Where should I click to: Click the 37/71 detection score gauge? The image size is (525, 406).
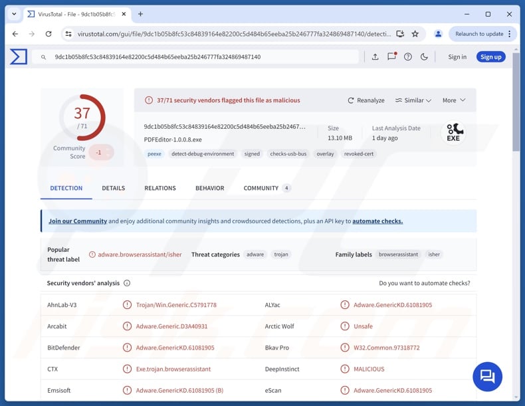[x=82, y=118]
